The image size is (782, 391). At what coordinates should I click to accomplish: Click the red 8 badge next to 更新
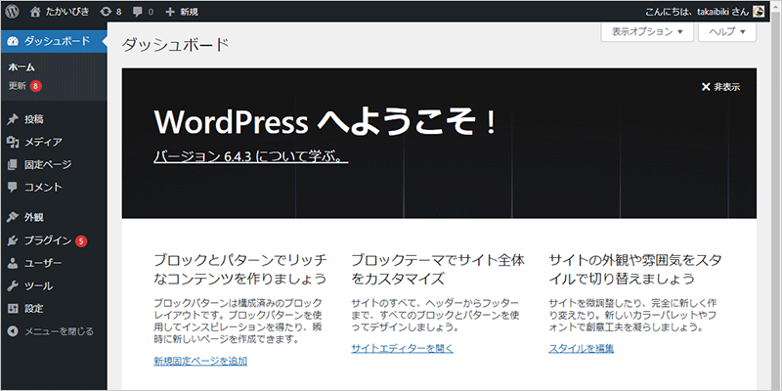35,86
